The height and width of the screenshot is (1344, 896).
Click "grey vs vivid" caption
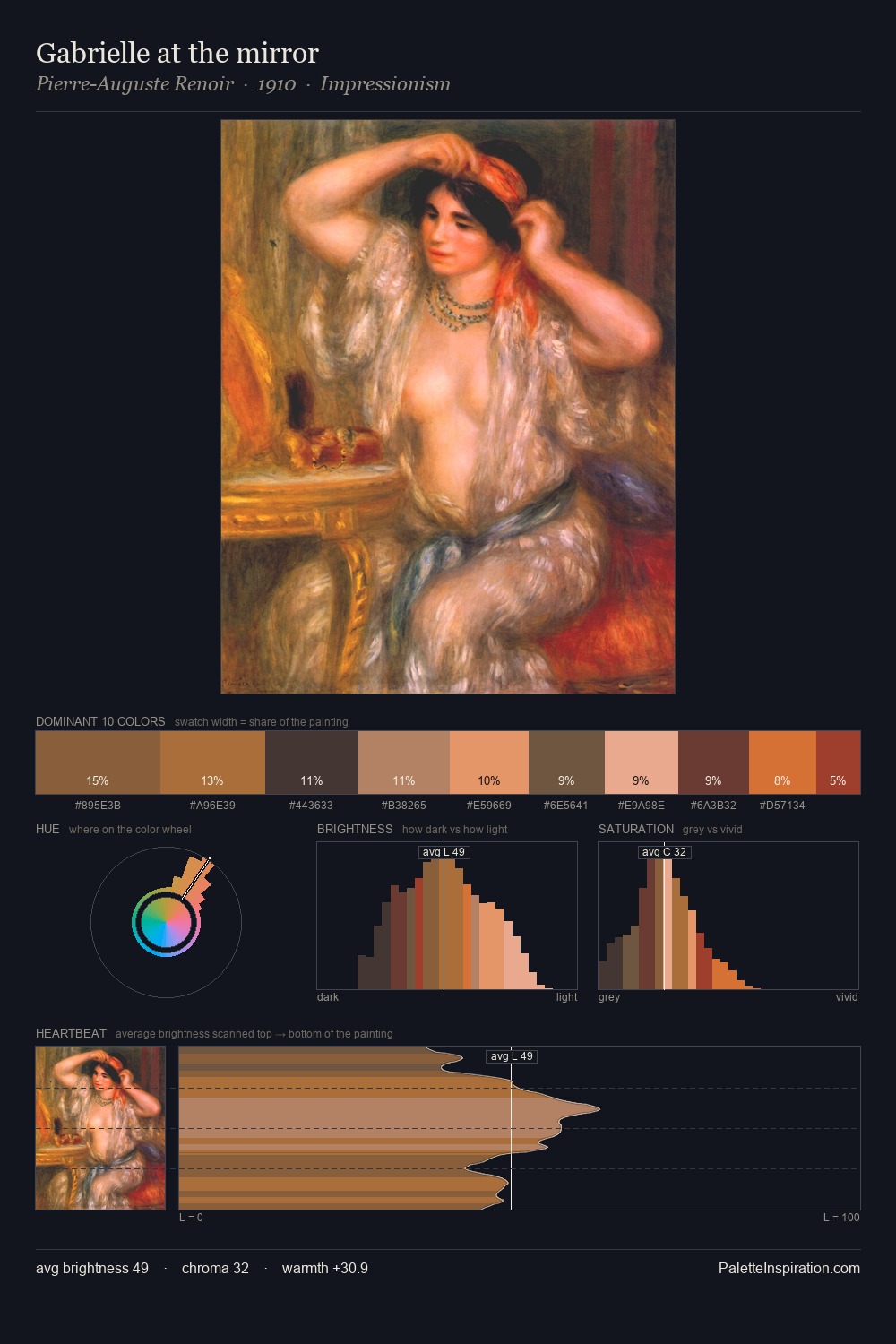coord(712,830)
